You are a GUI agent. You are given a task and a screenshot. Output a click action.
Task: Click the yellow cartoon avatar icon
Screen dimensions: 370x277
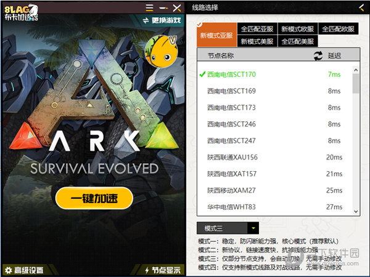(x=162, y=51)
